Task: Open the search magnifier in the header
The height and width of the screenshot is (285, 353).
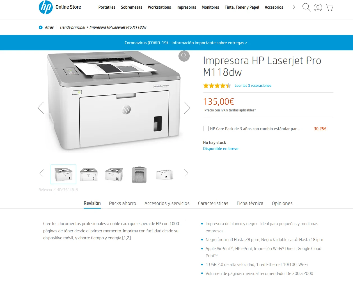Action: click(306, 7)
